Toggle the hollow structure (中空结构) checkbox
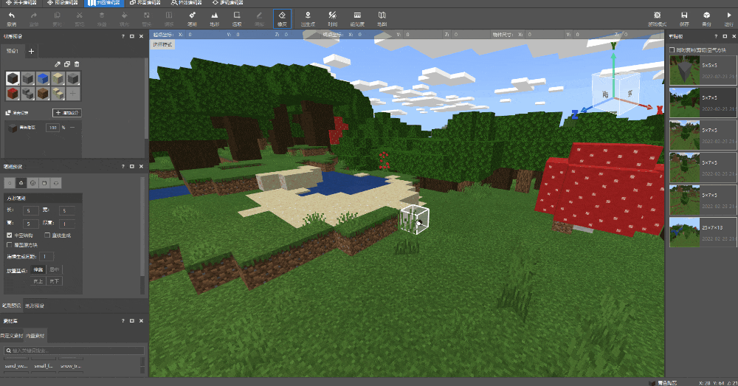738x386 pixels. pos(9,235)
